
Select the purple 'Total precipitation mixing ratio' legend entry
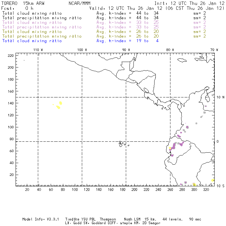coord(42,27)
